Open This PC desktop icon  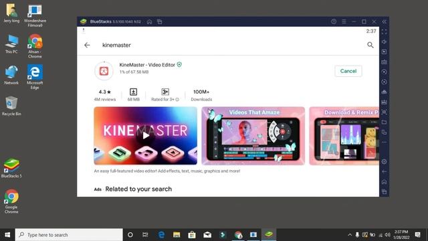click(x=11, y=44)
